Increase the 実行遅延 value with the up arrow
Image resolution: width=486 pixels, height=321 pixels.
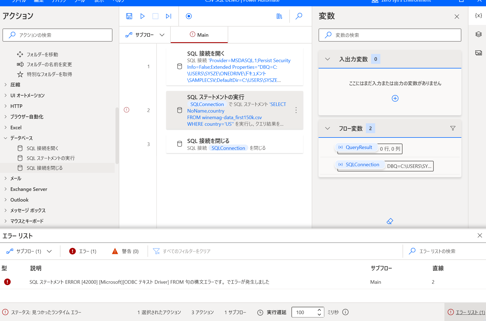(319, 310)
